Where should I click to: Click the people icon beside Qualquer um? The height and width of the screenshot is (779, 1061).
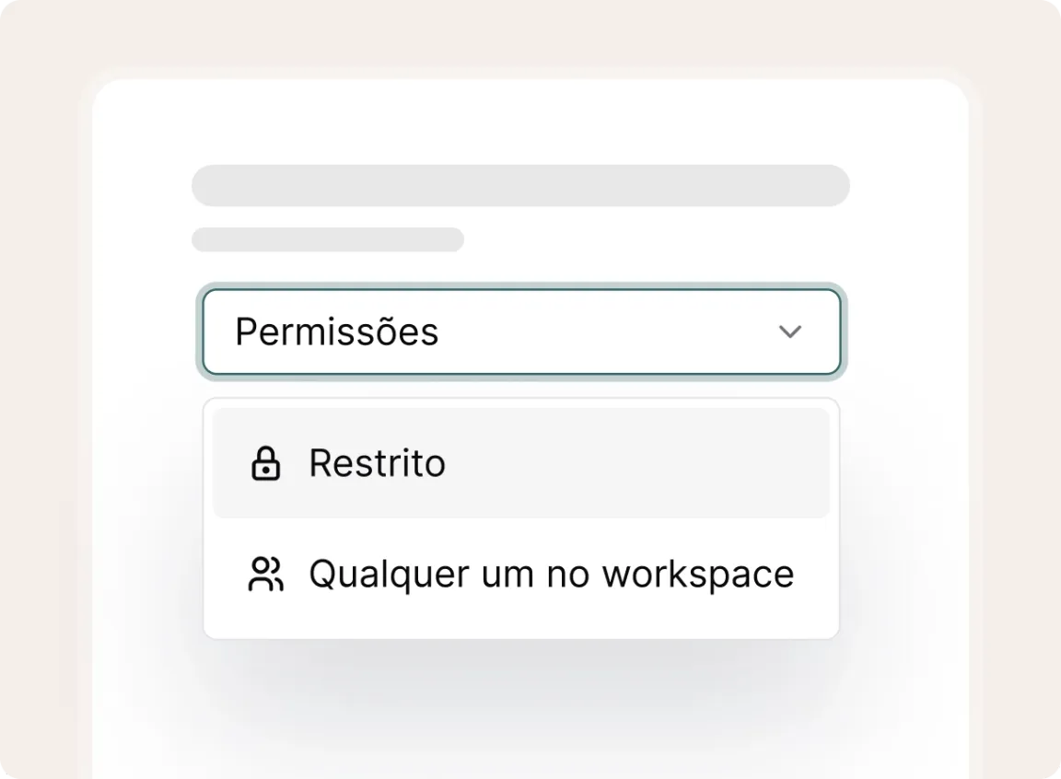coord(266,574)
